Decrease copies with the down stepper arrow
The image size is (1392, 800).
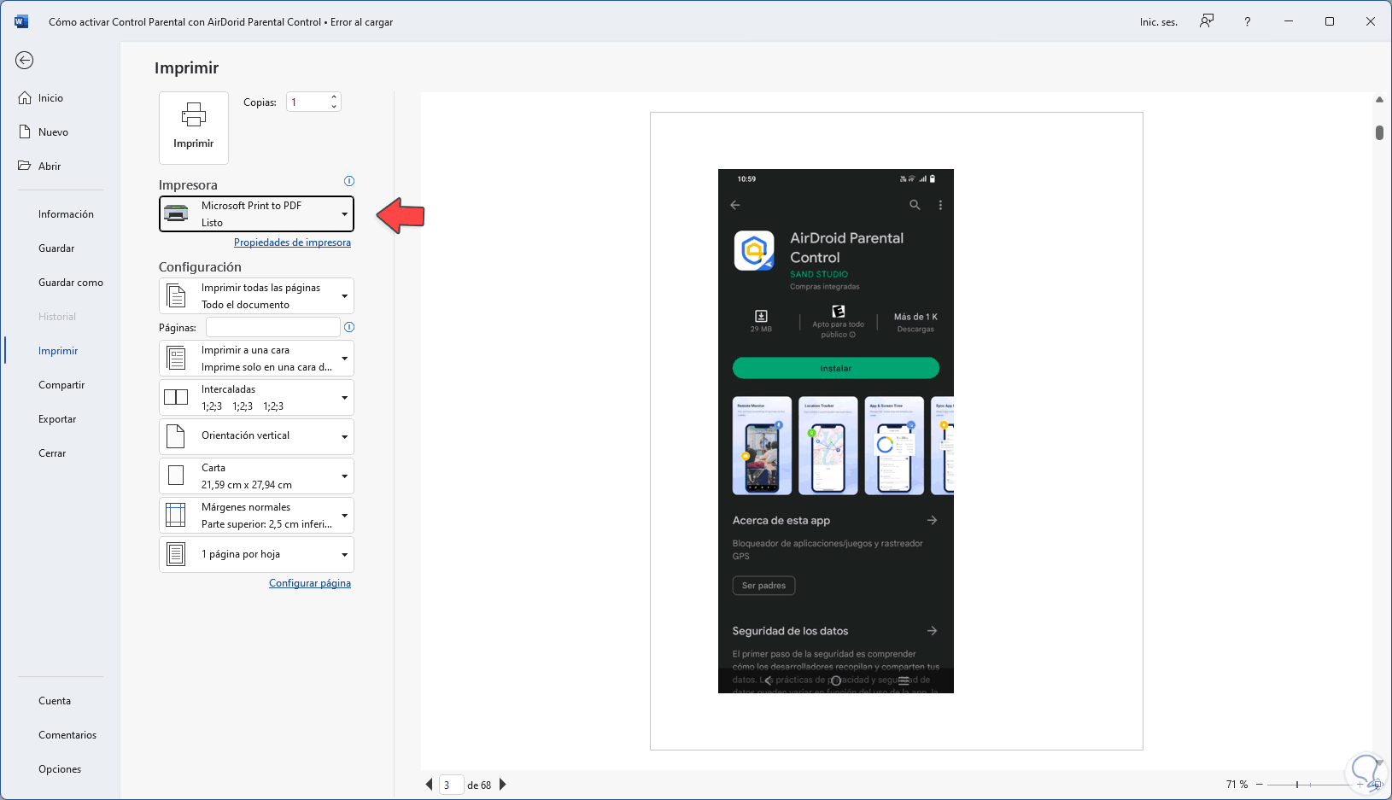(x=334, y=107)
